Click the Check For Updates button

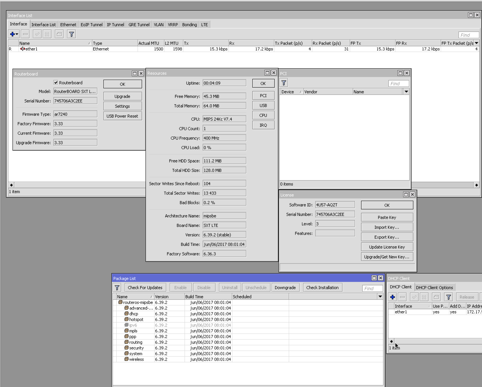[x=145, y=288]
